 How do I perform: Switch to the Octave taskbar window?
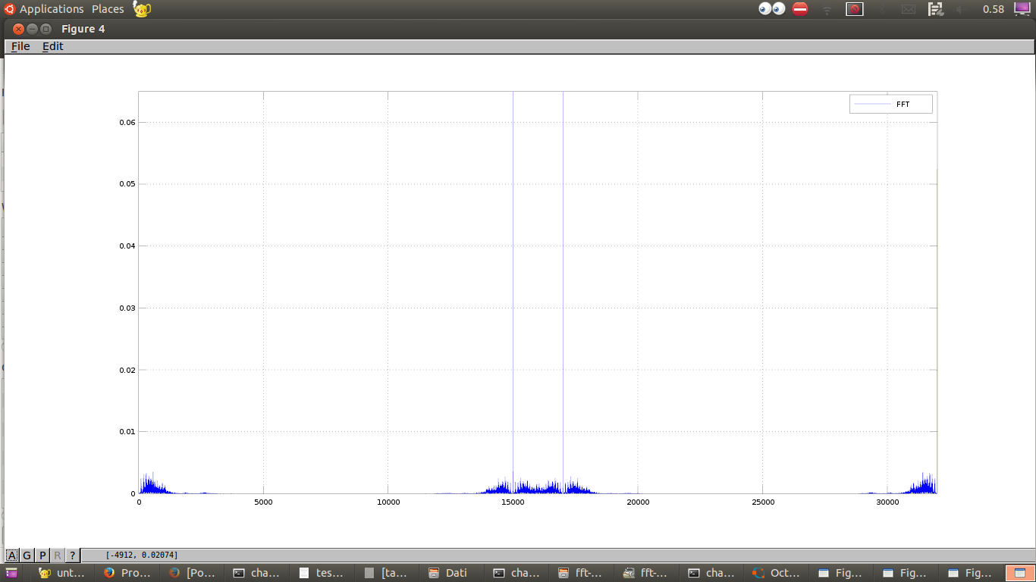point(776,573)
